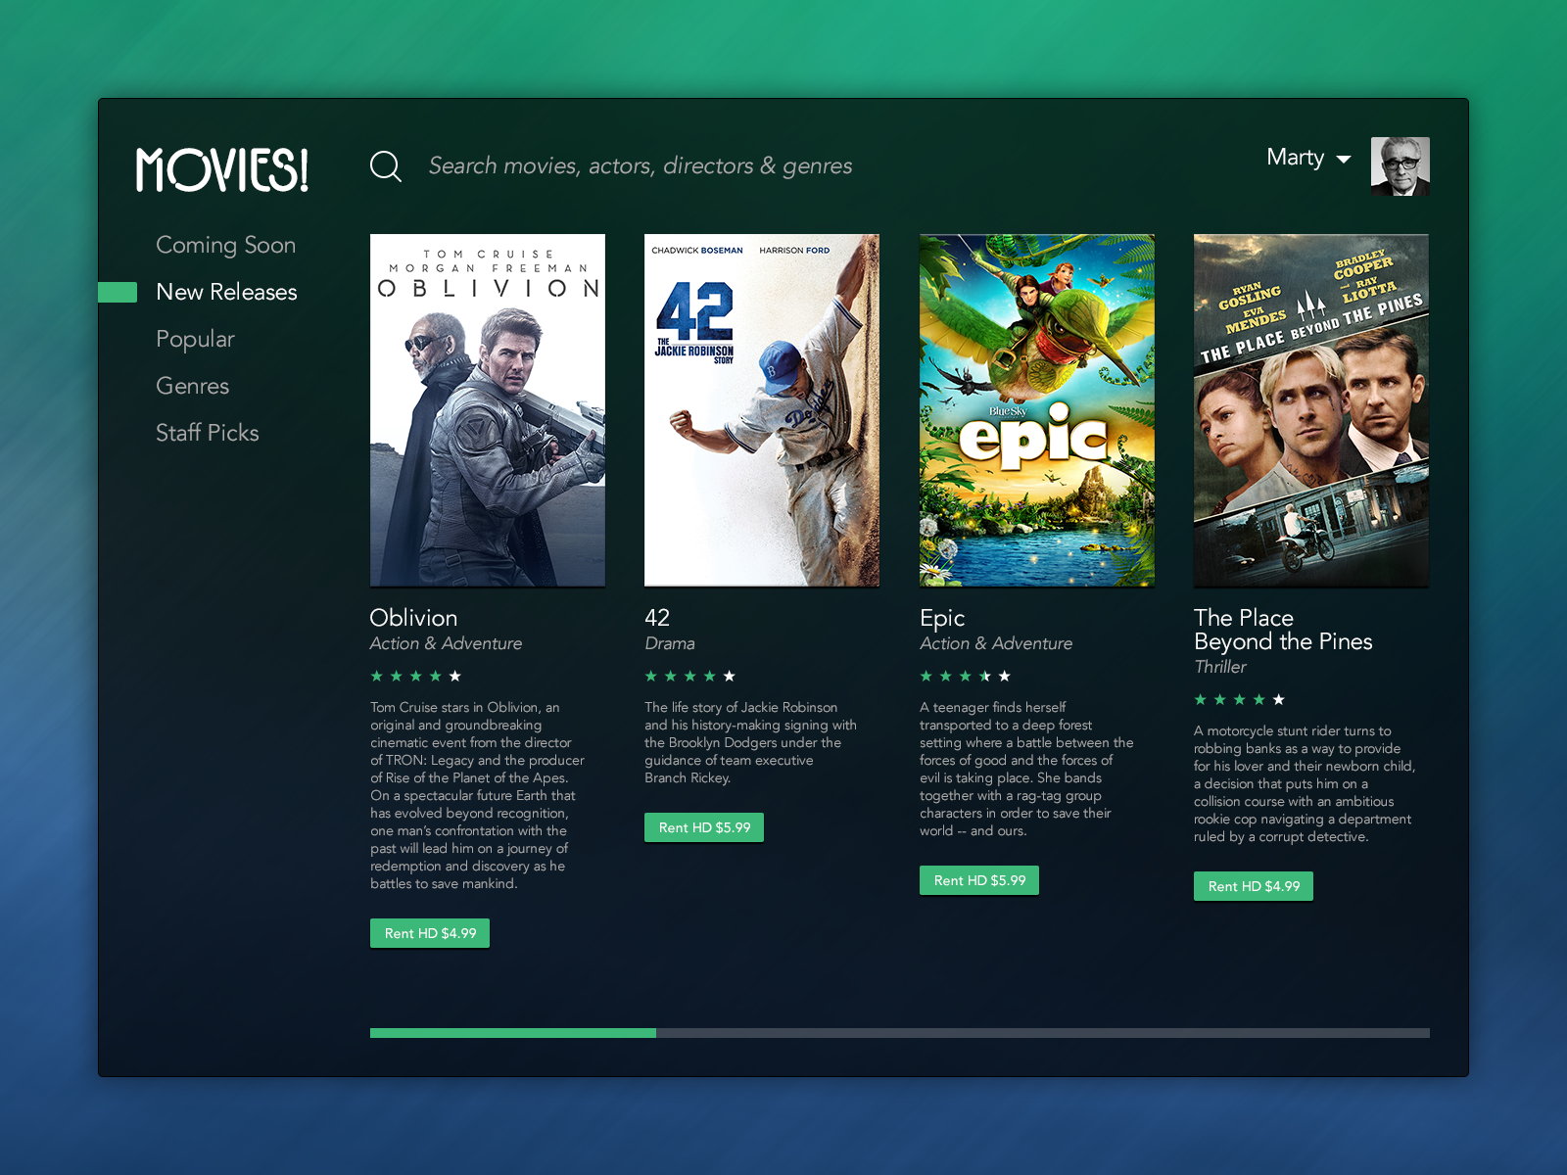The height and width of the screenshot is (1175, 1567).
Task: Open Staff Picks in the sidebar
Action: (x=207, y=433)
